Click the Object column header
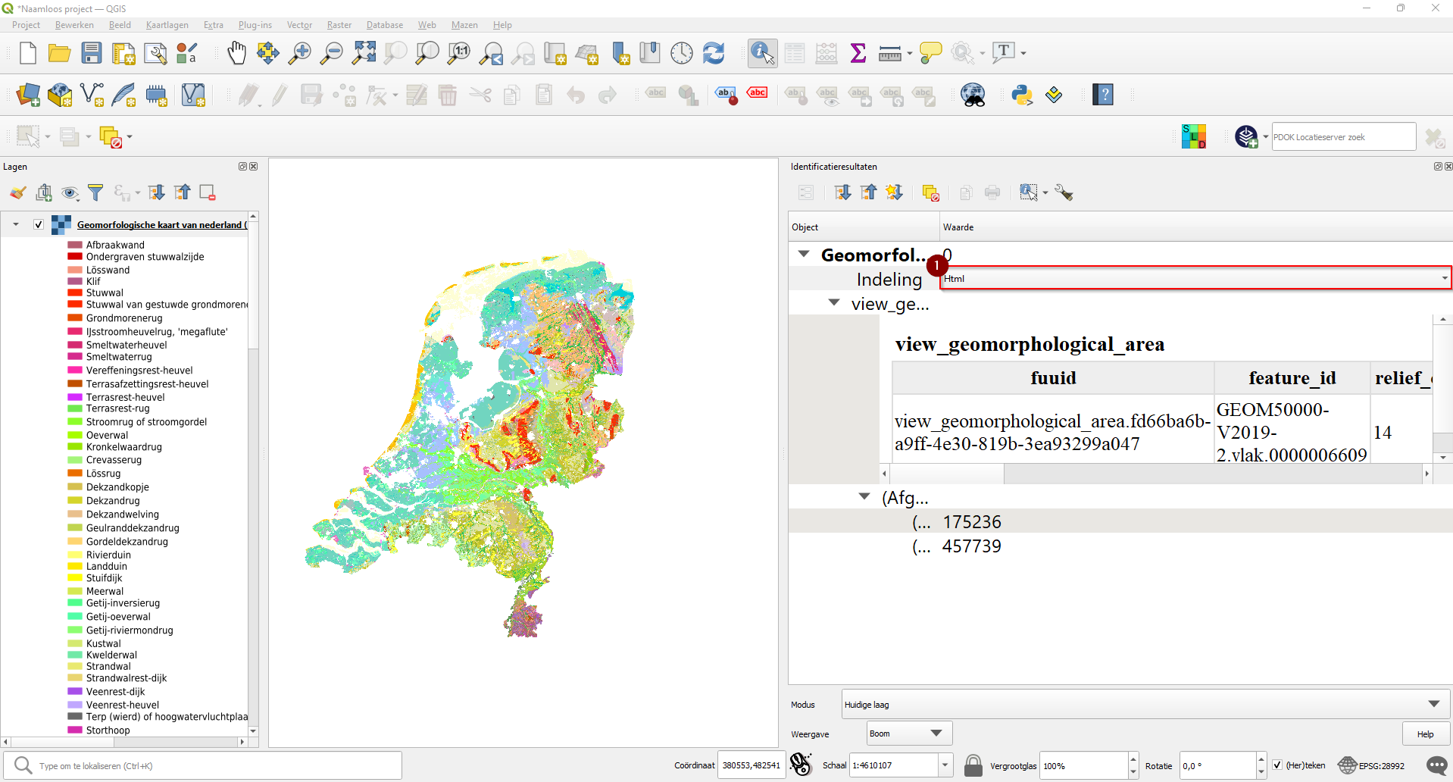Screen dimensions: 1453x782 pos(864,227)
